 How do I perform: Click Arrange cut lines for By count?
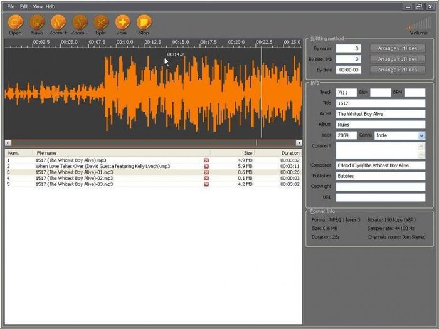tap(397, 48)
